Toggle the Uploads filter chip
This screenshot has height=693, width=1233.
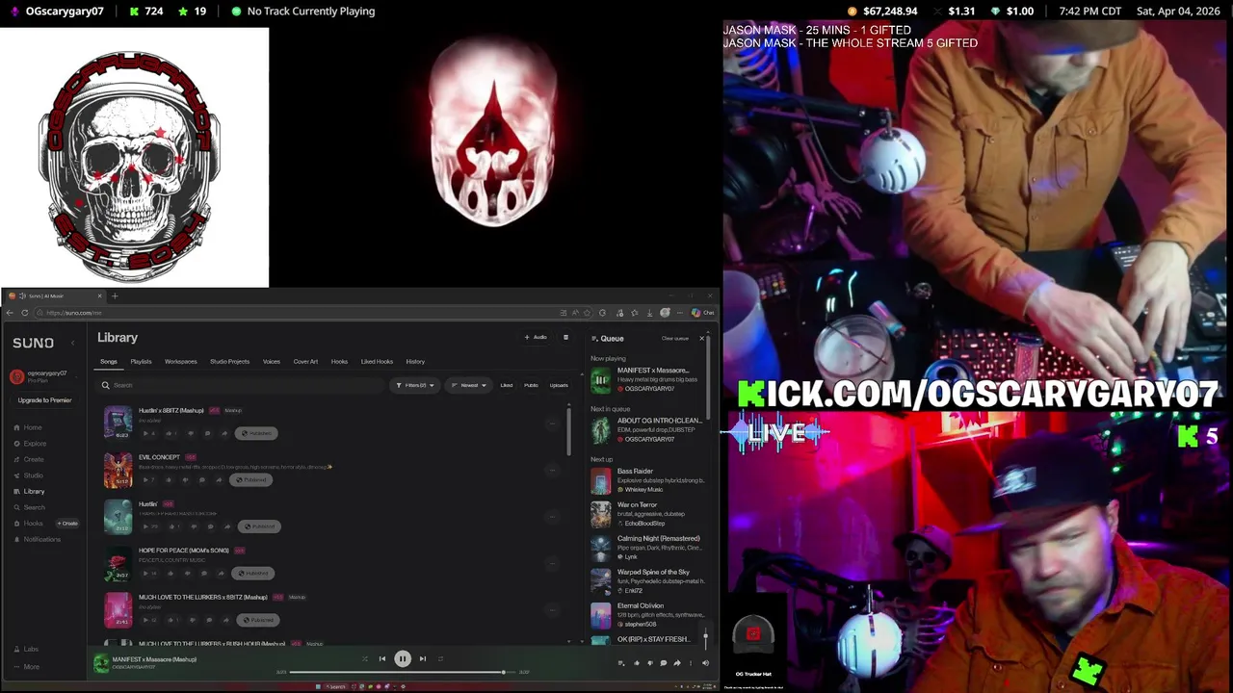(x=559, y=385)
